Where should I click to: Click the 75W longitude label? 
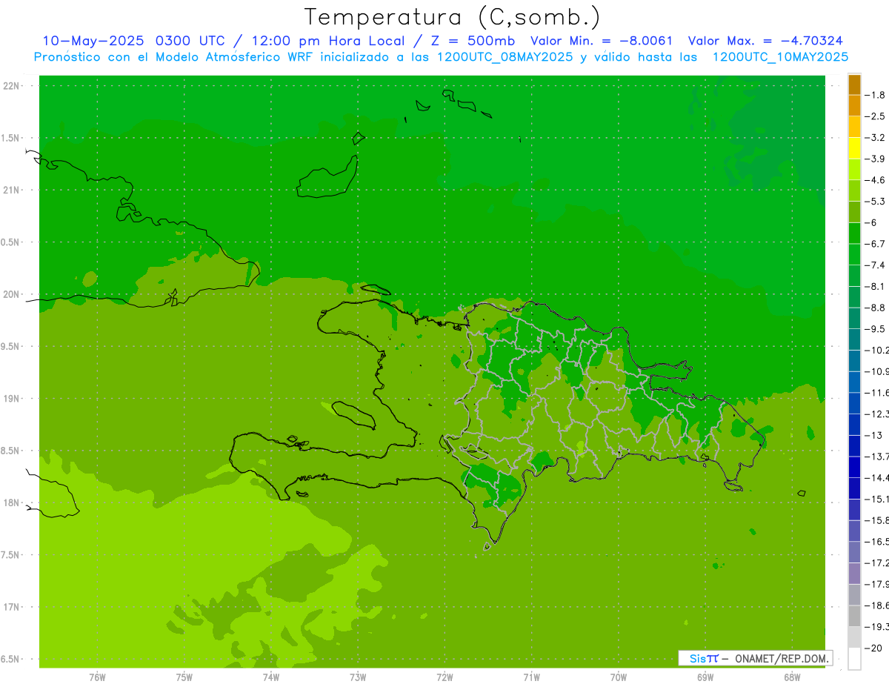[x=184, y=677]
